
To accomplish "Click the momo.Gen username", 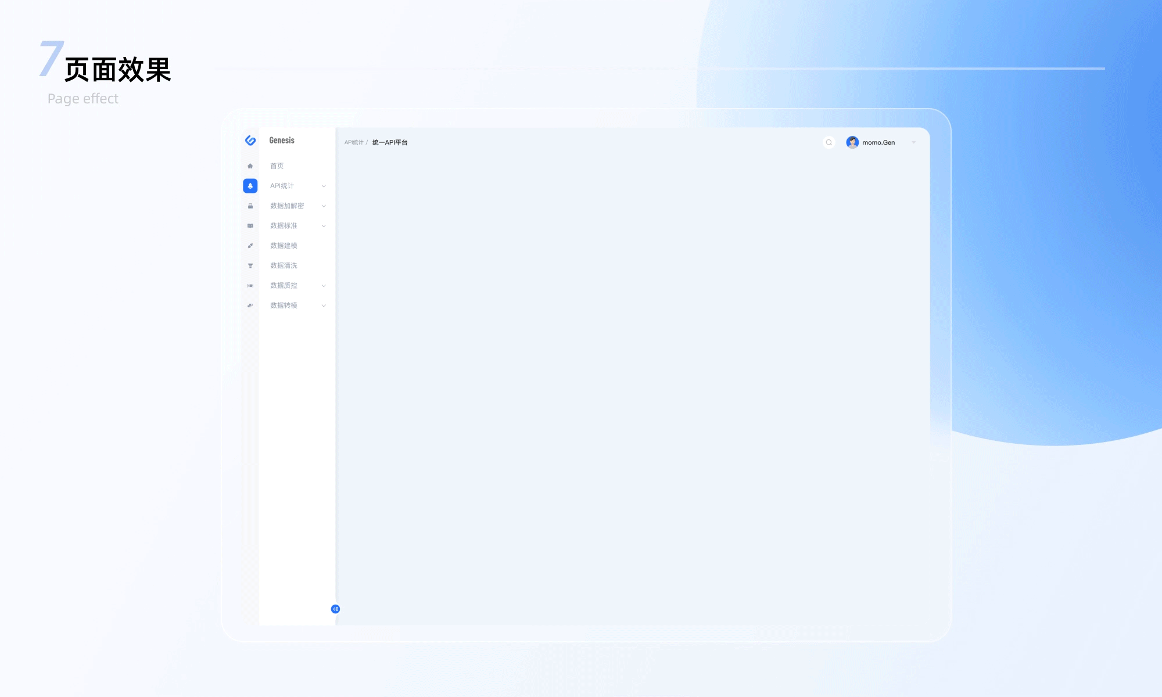I will [x=878, y=142].
